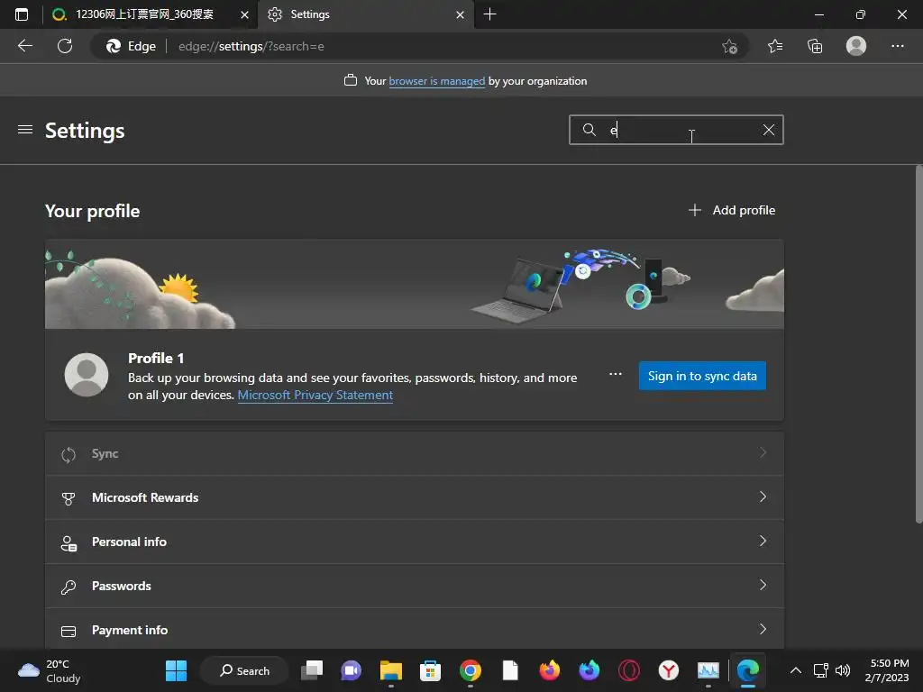The image size is (923, 692).
Task: Open Microsoft Store from the taskbar
Action: point(430,670)
